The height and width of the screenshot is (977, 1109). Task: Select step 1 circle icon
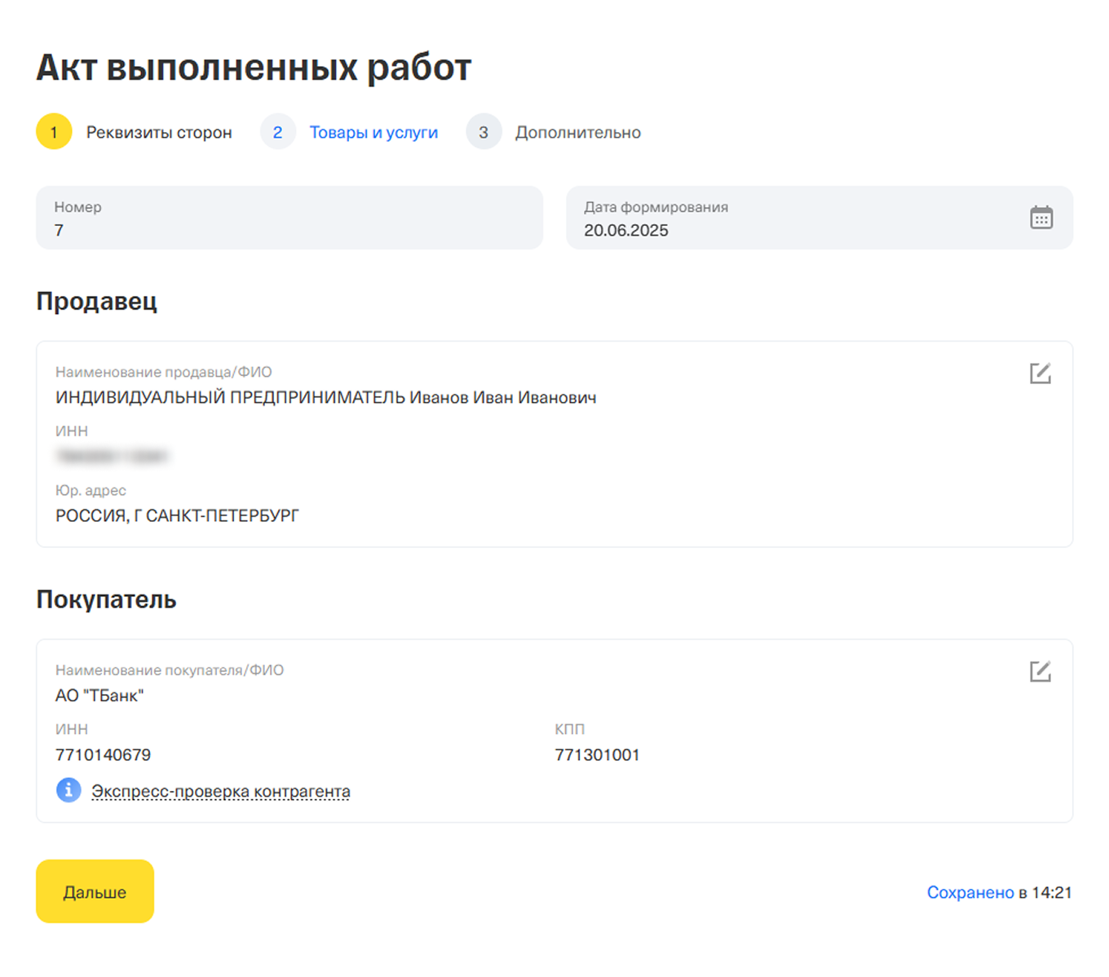pyautogui.click(x=54, y=131)
